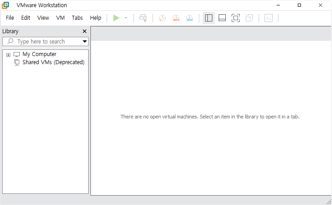
Task: Click the search magnifier icon
Action: coord(10,41)
